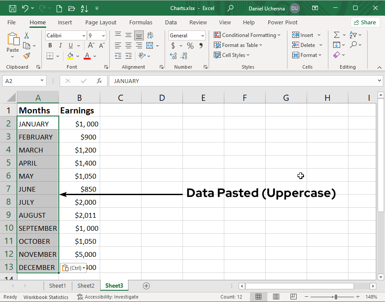
Task: Click the Merge & Center icon
Action: coord(150,46)
